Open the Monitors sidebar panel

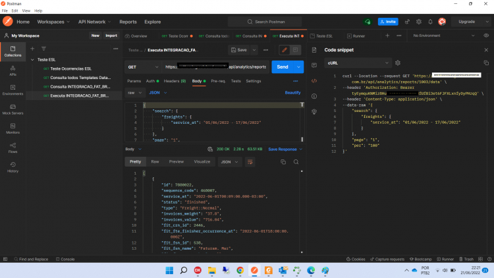coord(13,128)
